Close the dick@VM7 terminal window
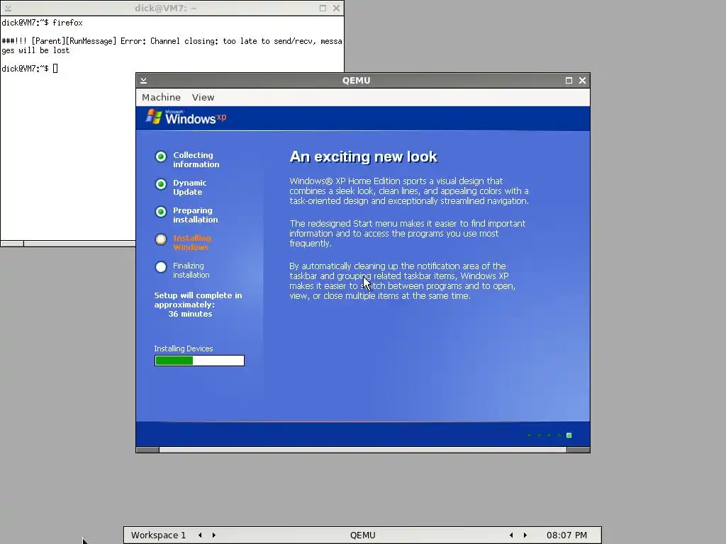The height and width of the screenshot is (544, 726). (336, 8)
